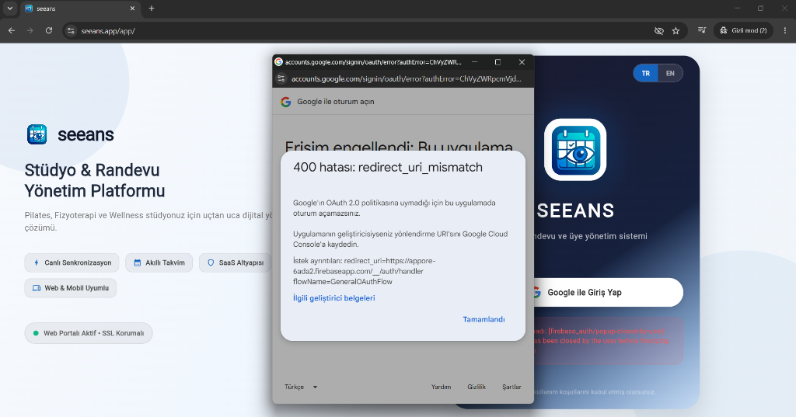Viewport: 796px width, 417px height.
Task: Reload the seeans.app page
Action: coord(49,30)
